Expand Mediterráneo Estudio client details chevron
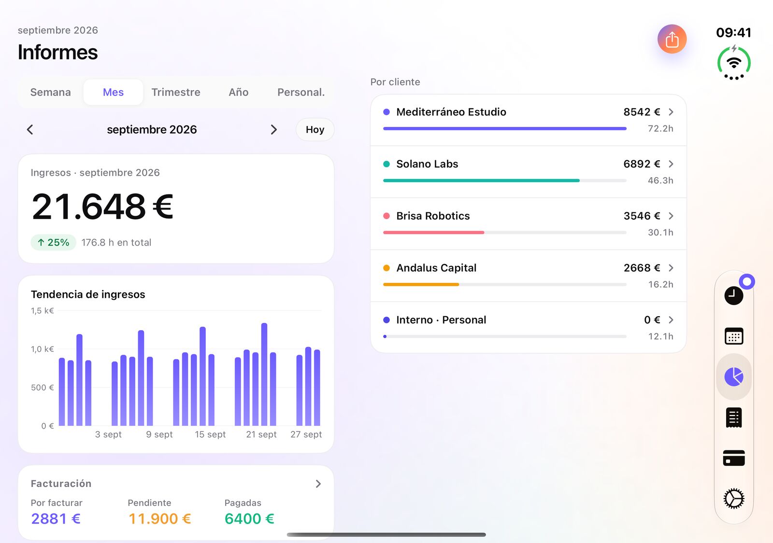The height and width of the screenshot is (543, 773). (671, 112)
